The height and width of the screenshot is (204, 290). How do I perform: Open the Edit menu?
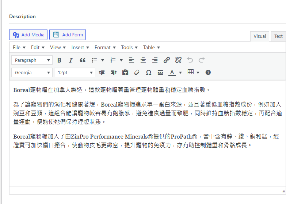38,48
